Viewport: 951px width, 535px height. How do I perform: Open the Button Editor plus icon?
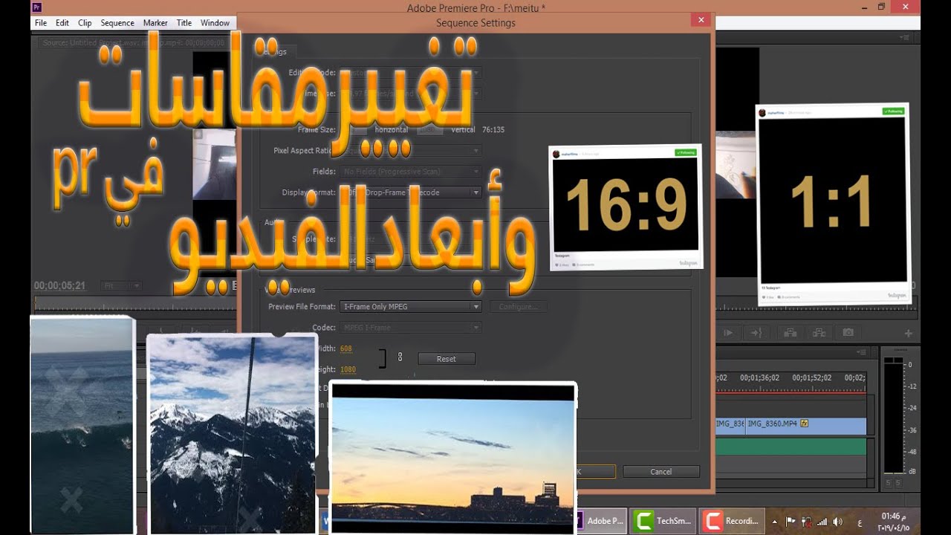(907, 334)
